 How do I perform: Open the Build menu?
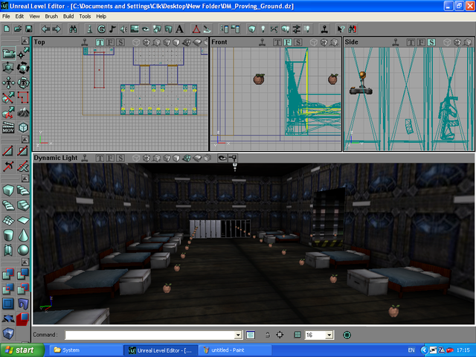point(68,16)
